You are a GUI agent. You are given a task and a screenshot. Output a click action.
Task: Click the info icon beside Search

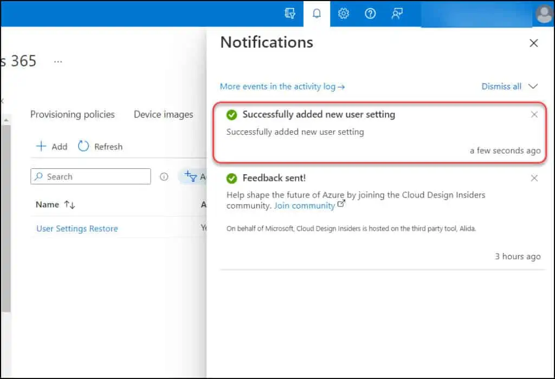point(164,177)
